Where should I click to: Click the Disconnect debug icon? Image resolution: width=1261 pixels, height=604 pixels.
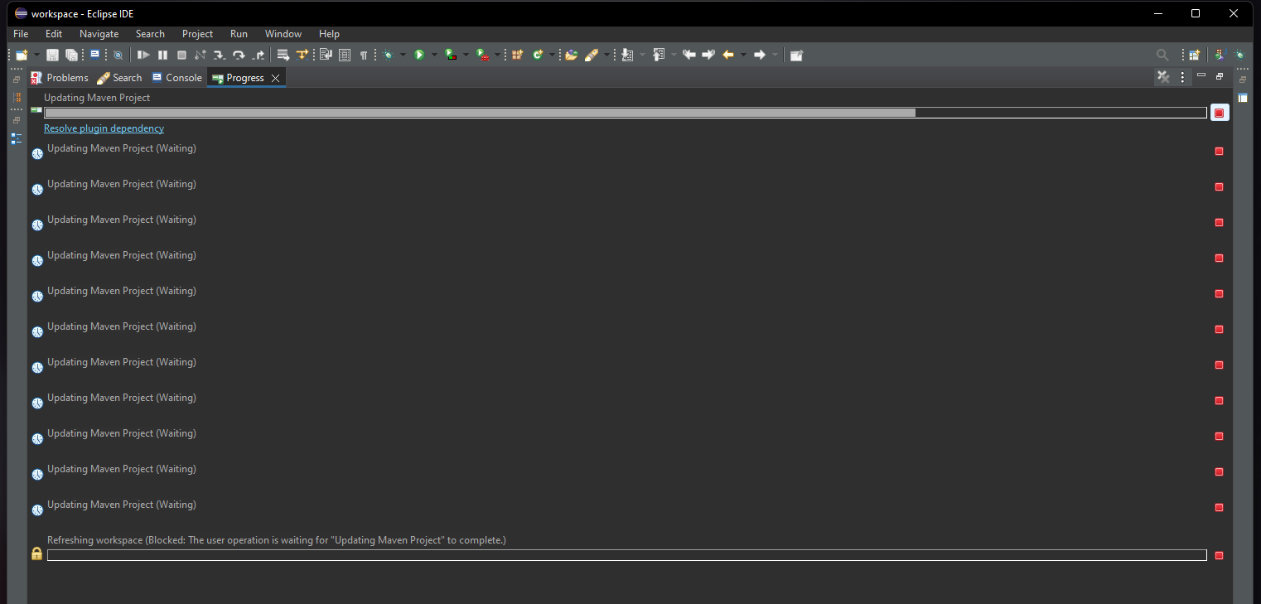pyautogui.click(x=201, y=55)
